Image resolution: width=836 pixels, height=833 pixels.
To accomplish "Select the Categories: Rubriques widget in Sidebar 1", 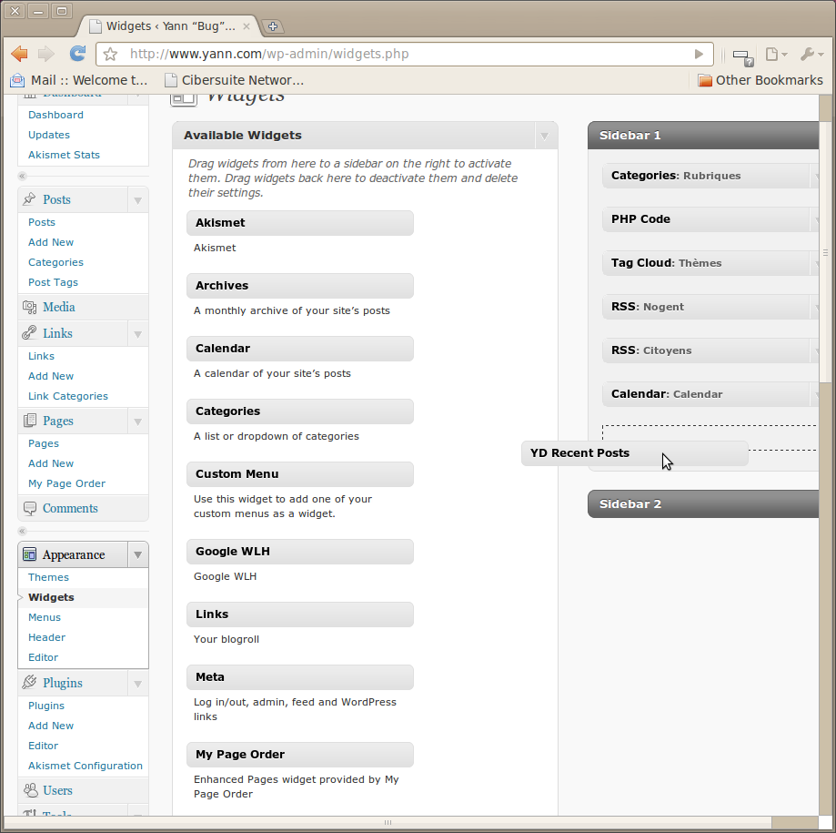I will [710, 176].
